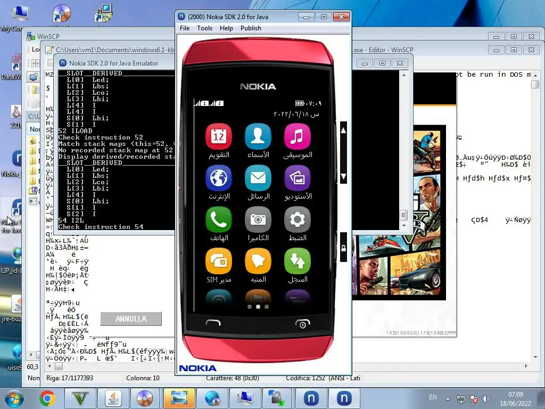Open Help menu in Nokia SDK window

226,28
